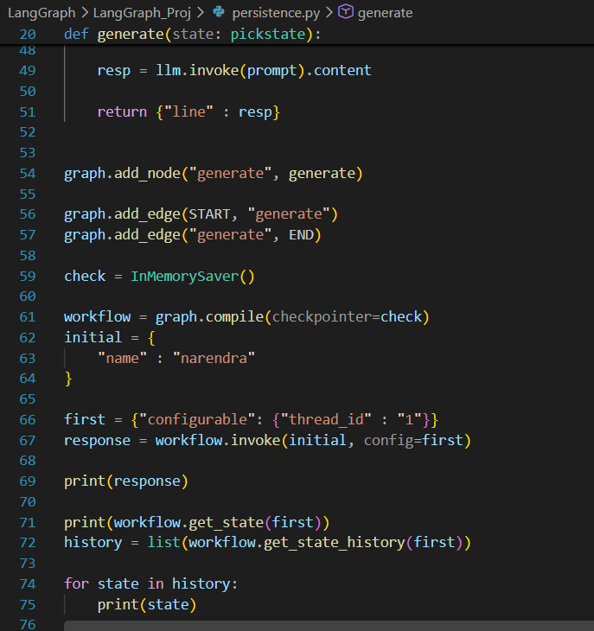The height and width of the screenshot is (631, 594).
Task: Click line number 57 in the gutter
Action: (x=28, y=235)
